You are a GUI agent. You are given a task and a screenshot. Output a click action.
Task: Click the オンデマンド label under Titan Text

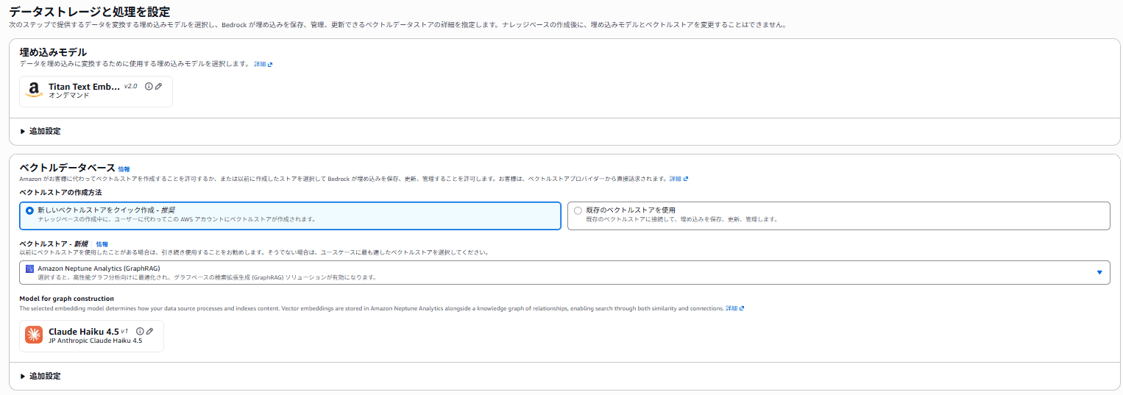coord(69,96)
